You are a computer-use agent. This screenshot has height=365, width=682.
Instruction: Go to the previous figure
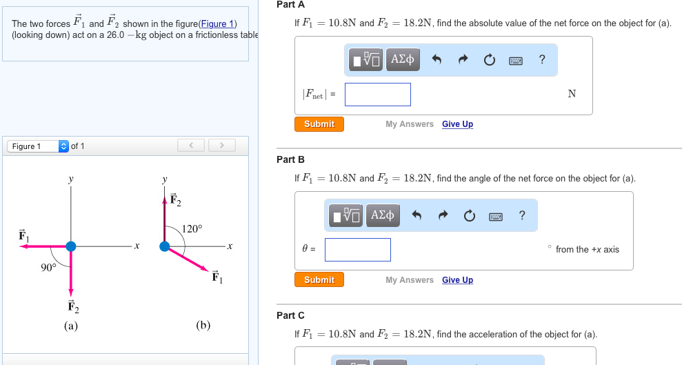(191, 146)
